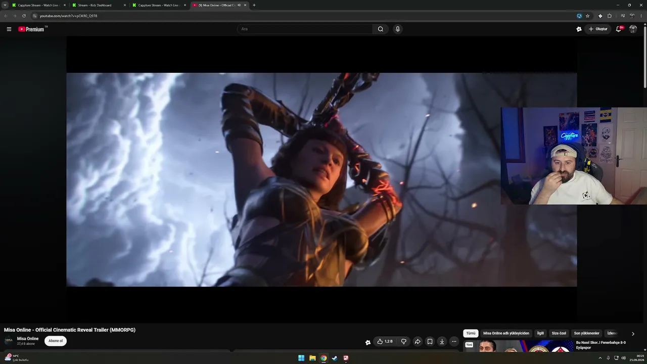Viewport: 647px width, 364px height.
Task: Download the video with the download icon
Action: click(442, 342)
